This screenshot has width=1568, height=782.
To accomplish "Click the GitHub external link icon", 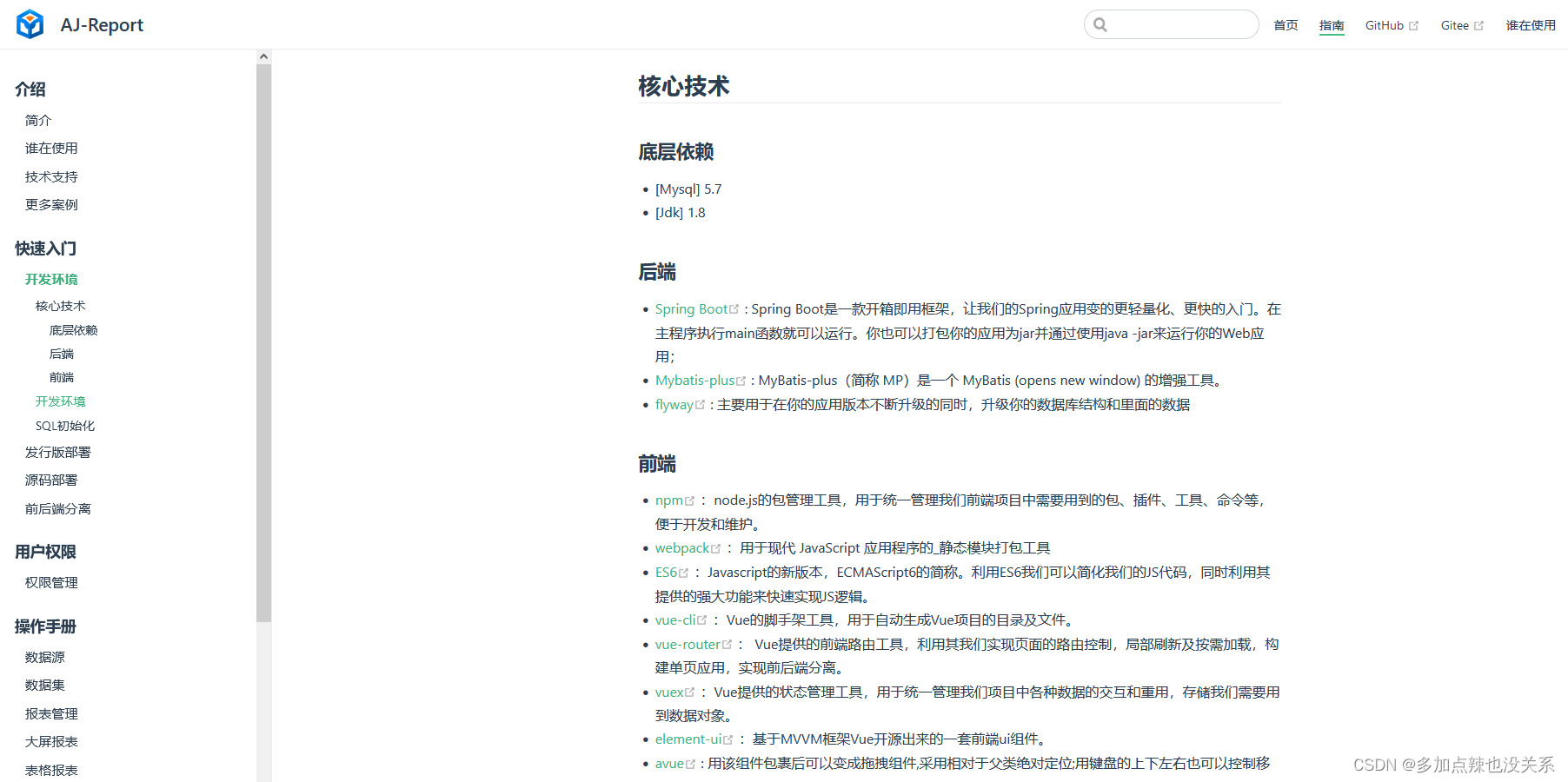I will coord(1413,26).
